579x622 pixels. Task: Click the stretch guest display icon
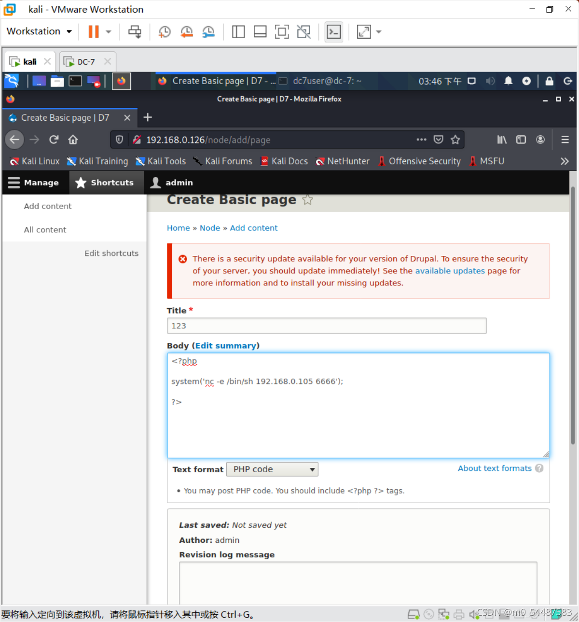click(364, 32)
